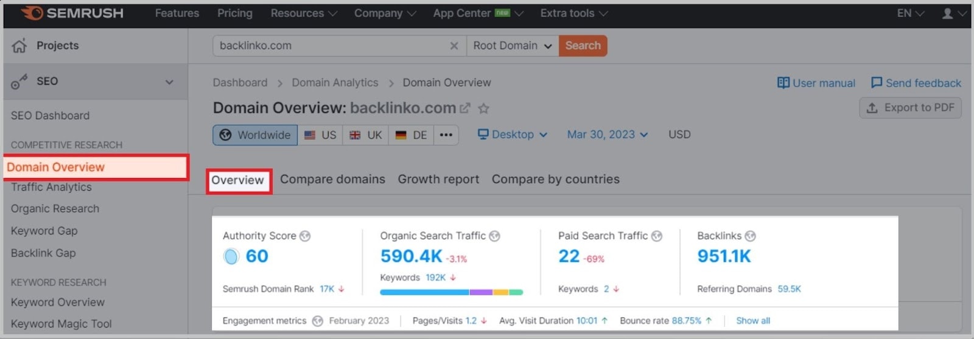Click Paid Search Traffic globe icon
The image size is (974, 339).
[657, 236]
